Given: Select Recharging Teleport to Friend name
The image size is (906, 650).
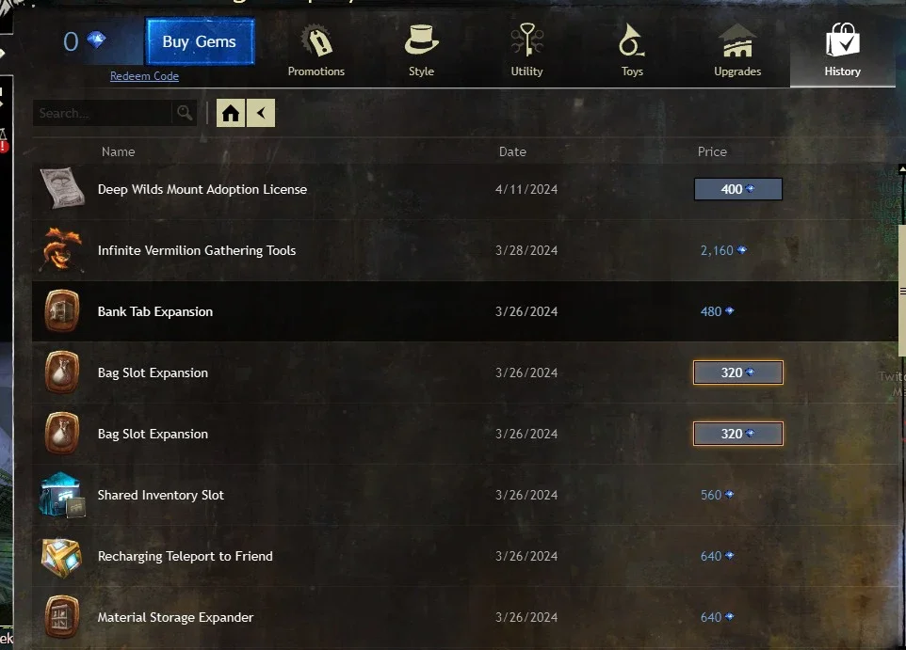Looking at the screenshot, I should pos(185,557).
